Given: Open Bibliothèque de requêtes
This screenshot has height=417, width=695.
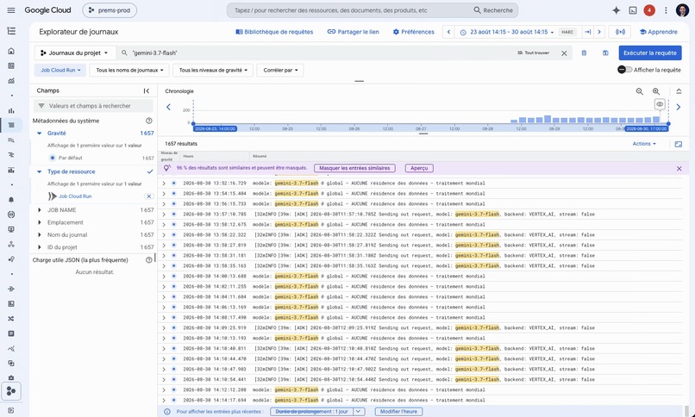Looking at the screenshot, I should (274, 32).
